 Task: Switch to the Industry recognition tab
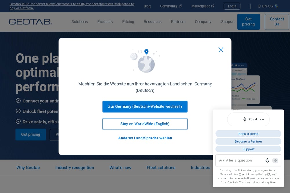coord(75,168)
